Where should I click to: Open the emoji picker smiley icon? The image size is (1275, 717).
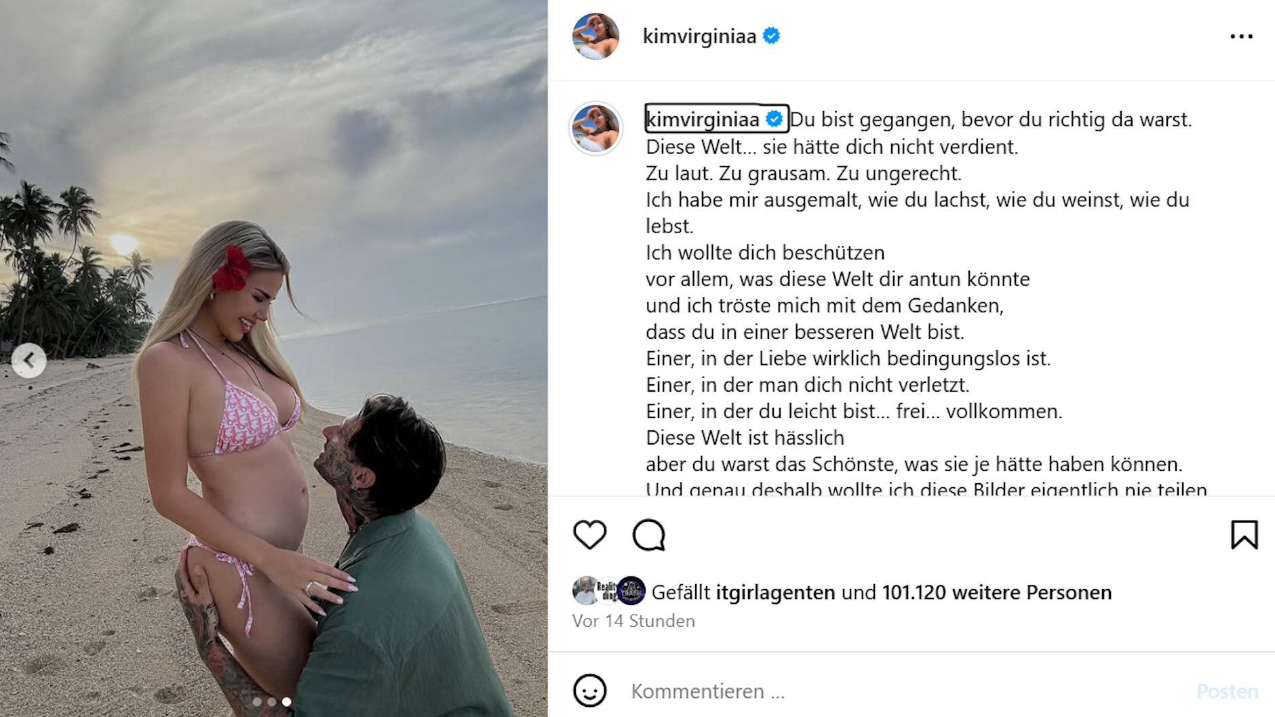pyautogui.click(x=589, y=691)
